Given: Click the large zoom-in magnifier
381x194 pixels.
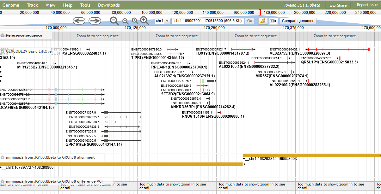Looking at the screenshot, I should pyautogui.click(x=144, y=21).
